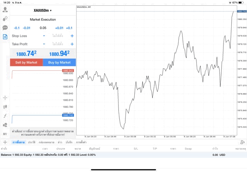Decrease Take Profit with minus
The width and height of the screenshot is (247, 172).
(44, 44)
